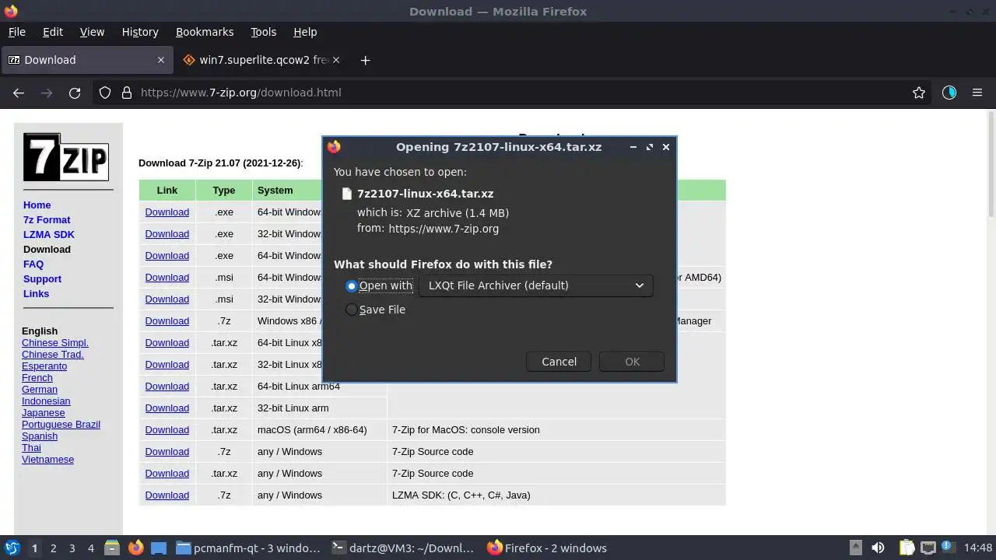Viewport: 996px width, 560px height.
Task: Click the 7-Zip logo image
Action: pos(65,157)
